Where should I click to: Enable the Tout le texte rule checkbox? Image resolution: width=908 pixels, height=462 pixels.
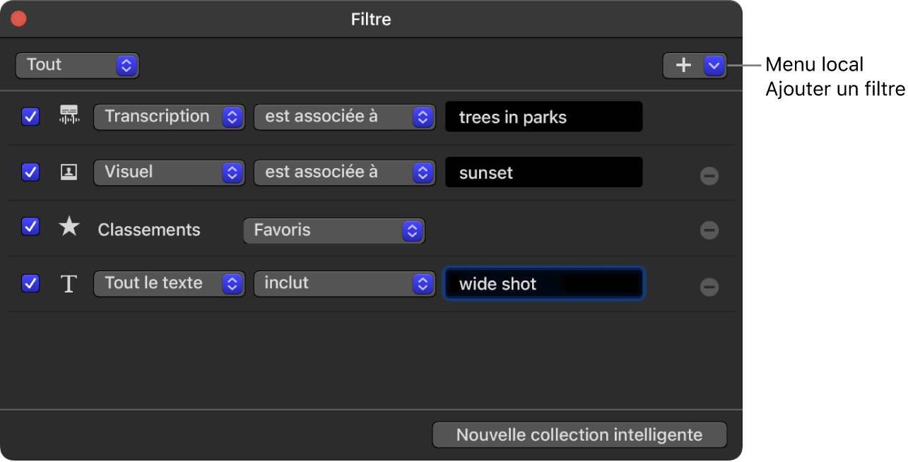[30, 283]
